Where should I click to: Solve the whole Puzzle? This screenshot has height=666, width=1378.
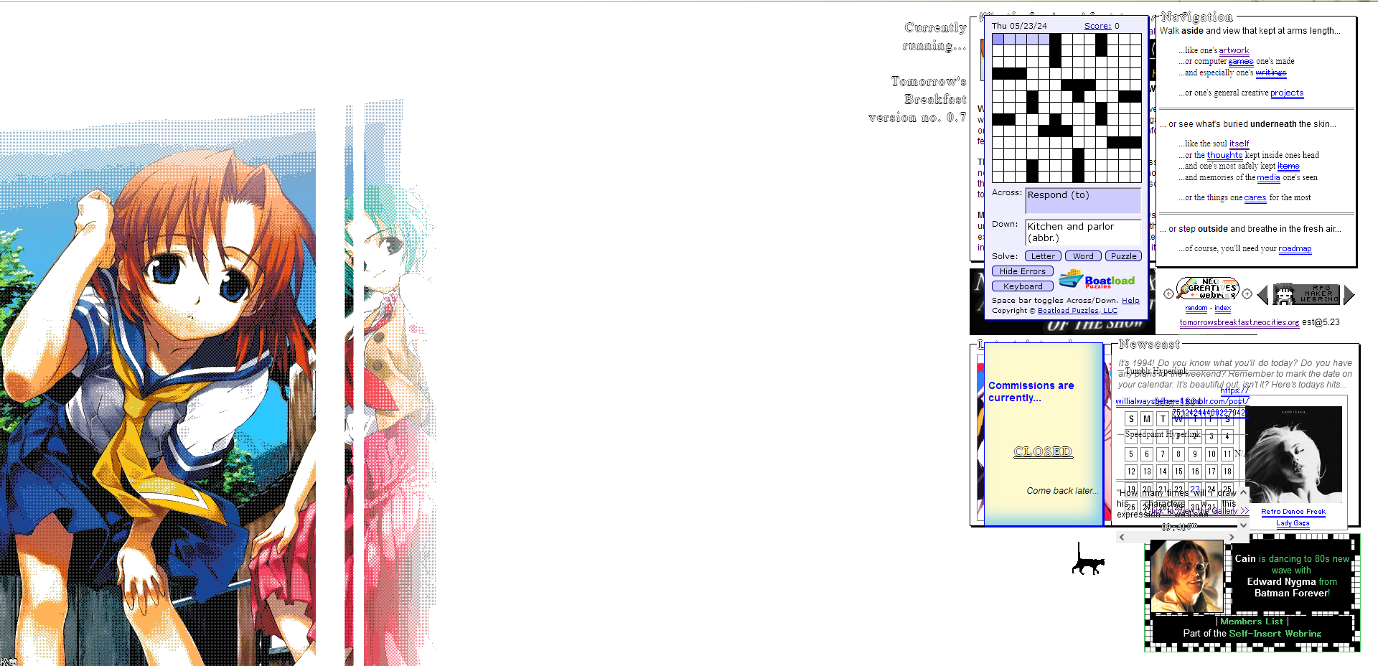click(x=1123, y=256)
